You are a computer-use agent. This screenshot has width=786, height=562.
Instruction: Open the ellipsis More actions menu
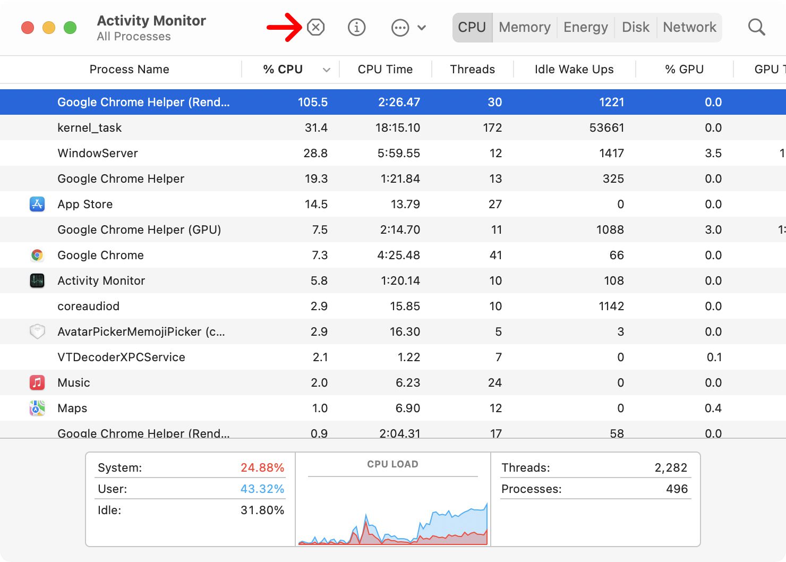(400, 28)
